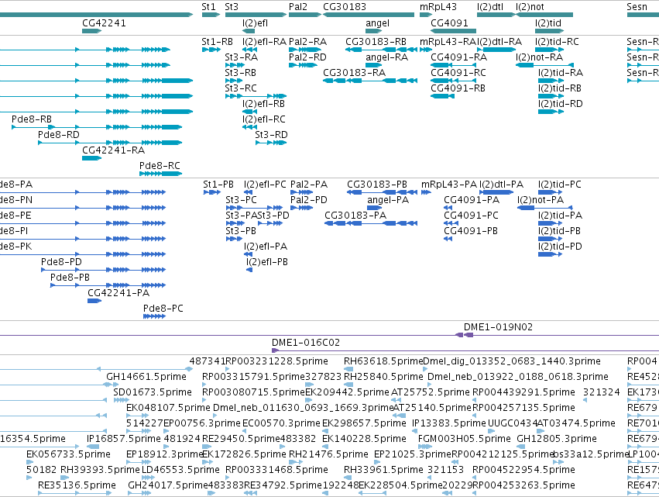
Task: Click the mRpL43-RA transcript label
Action: 448,42
